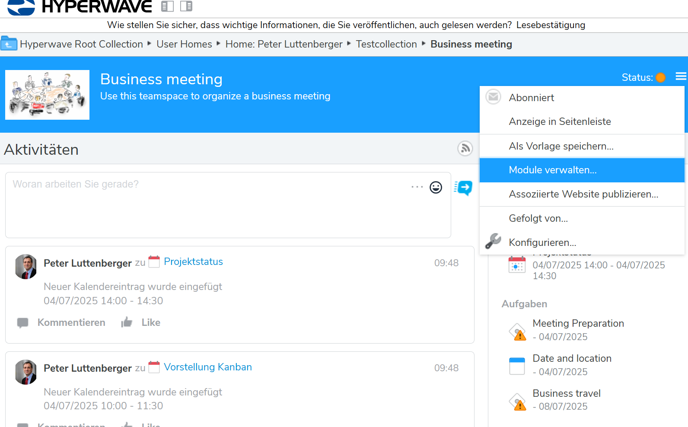This screenshot has height=427, width=688.
Task: Open the teamspace hamburger menu
Action: [681, 76]
